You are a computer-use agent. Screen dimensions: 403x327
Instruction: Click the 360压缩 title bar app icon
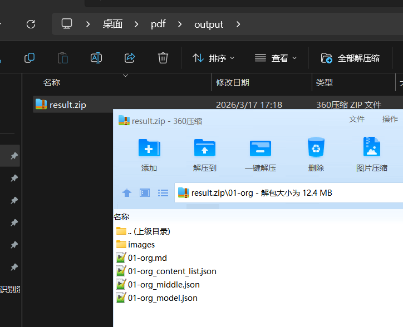click(x=124, y=120)
